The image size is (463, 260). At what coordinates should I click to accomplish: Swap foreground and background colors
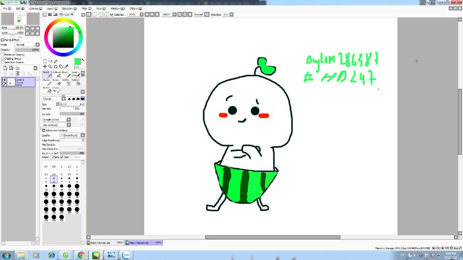click(x=83, y=60)
